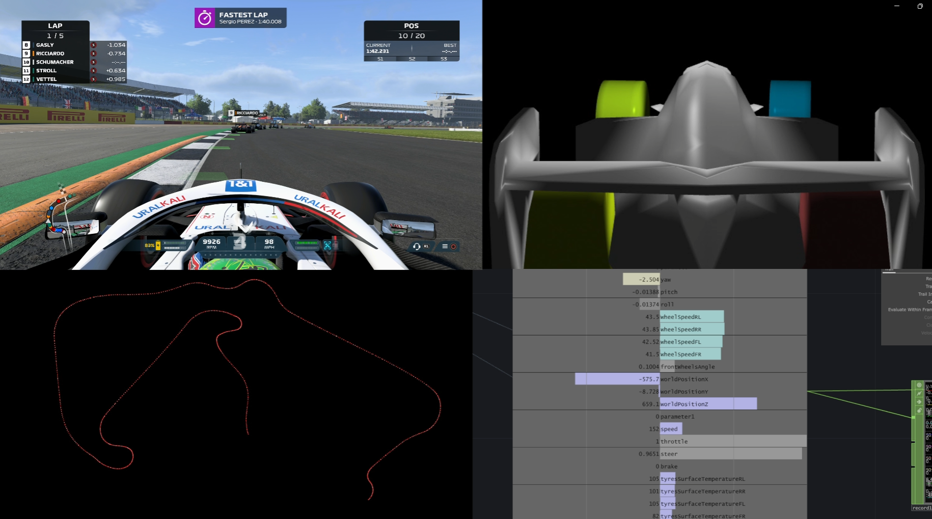Image resolution: width=932 pixels, height=519 pixels.
Task: Click the soft tyre icon beside RICCIARDO
Action: [93, 53]
